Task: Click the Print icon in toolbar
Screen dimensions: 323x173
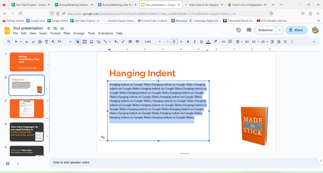Action: click(x=40, y=42)
